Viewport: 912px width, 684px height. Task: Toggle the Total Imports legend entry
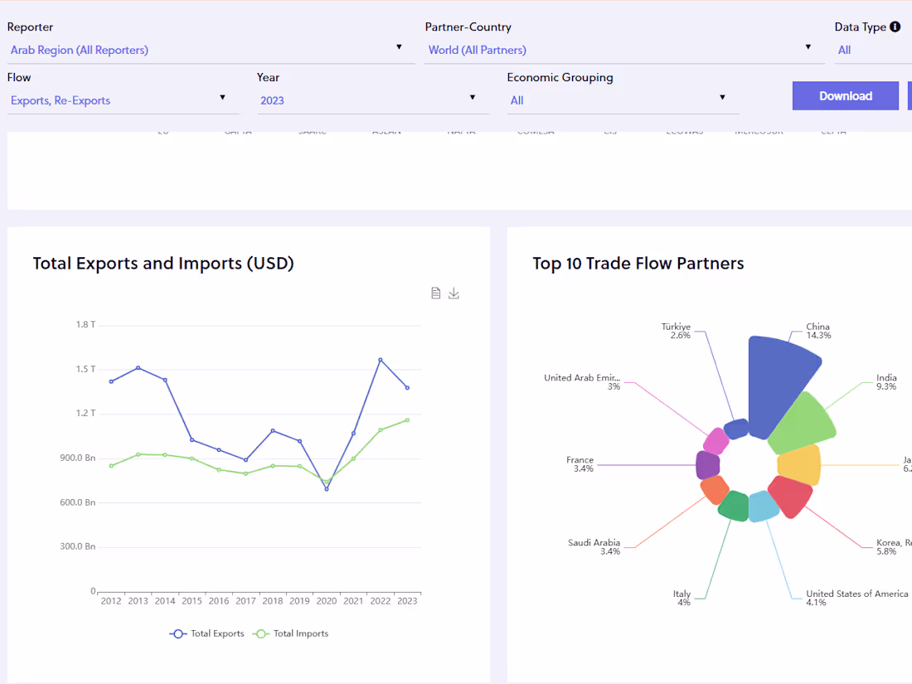[300, 633]
